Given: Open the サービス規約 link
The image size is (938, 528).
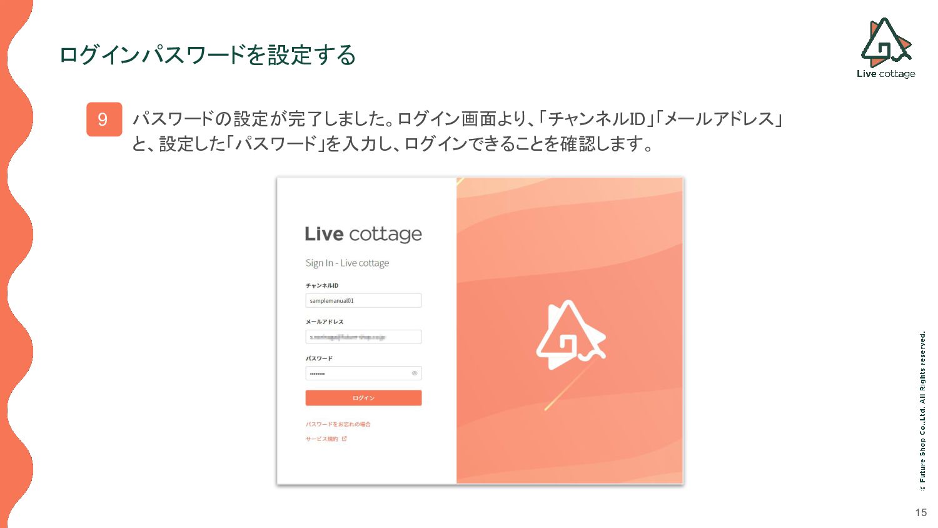Looking at the screenshot, I should 321,439.
